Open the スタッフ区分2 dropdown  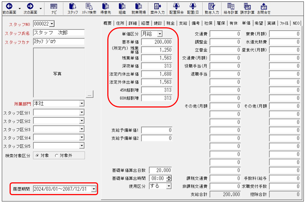[82, 121]
